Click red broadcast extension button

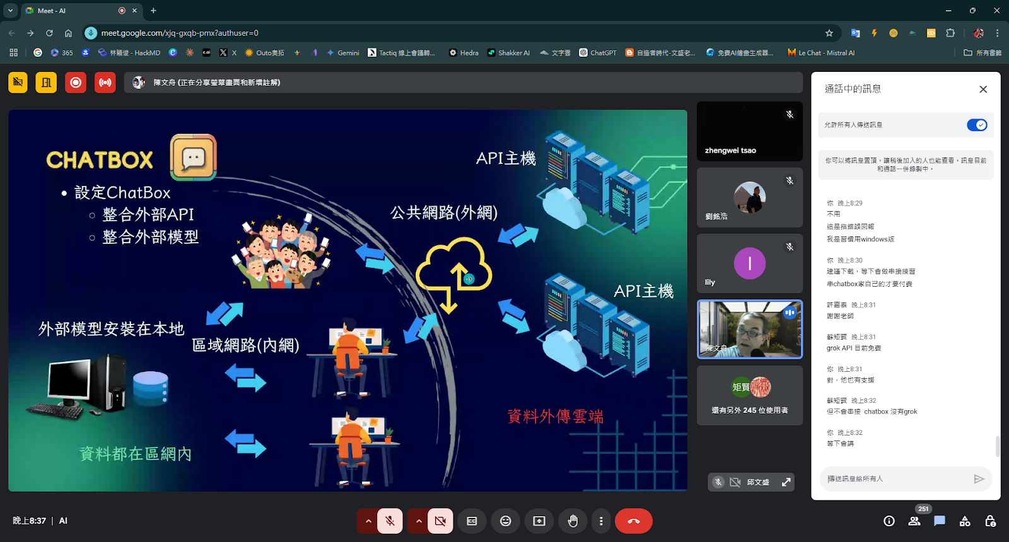tap(105, 83)
